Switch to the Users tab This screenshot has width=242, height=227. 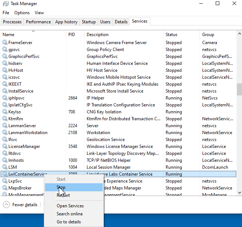(x=105, y=22)
